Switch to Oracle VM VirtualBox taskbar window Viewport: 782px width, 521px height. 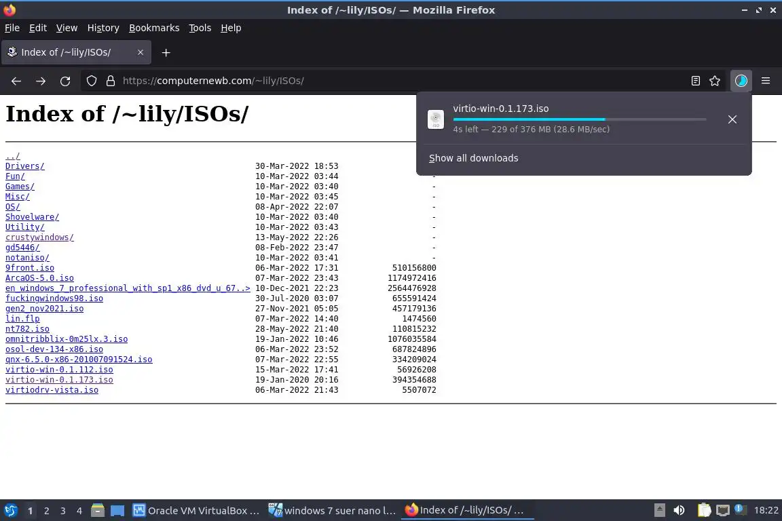196,511
